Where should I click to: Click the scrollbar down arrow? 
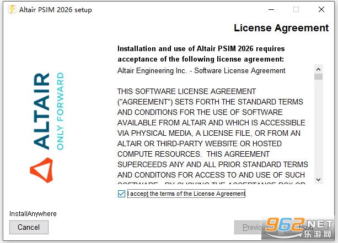[318, 179]
